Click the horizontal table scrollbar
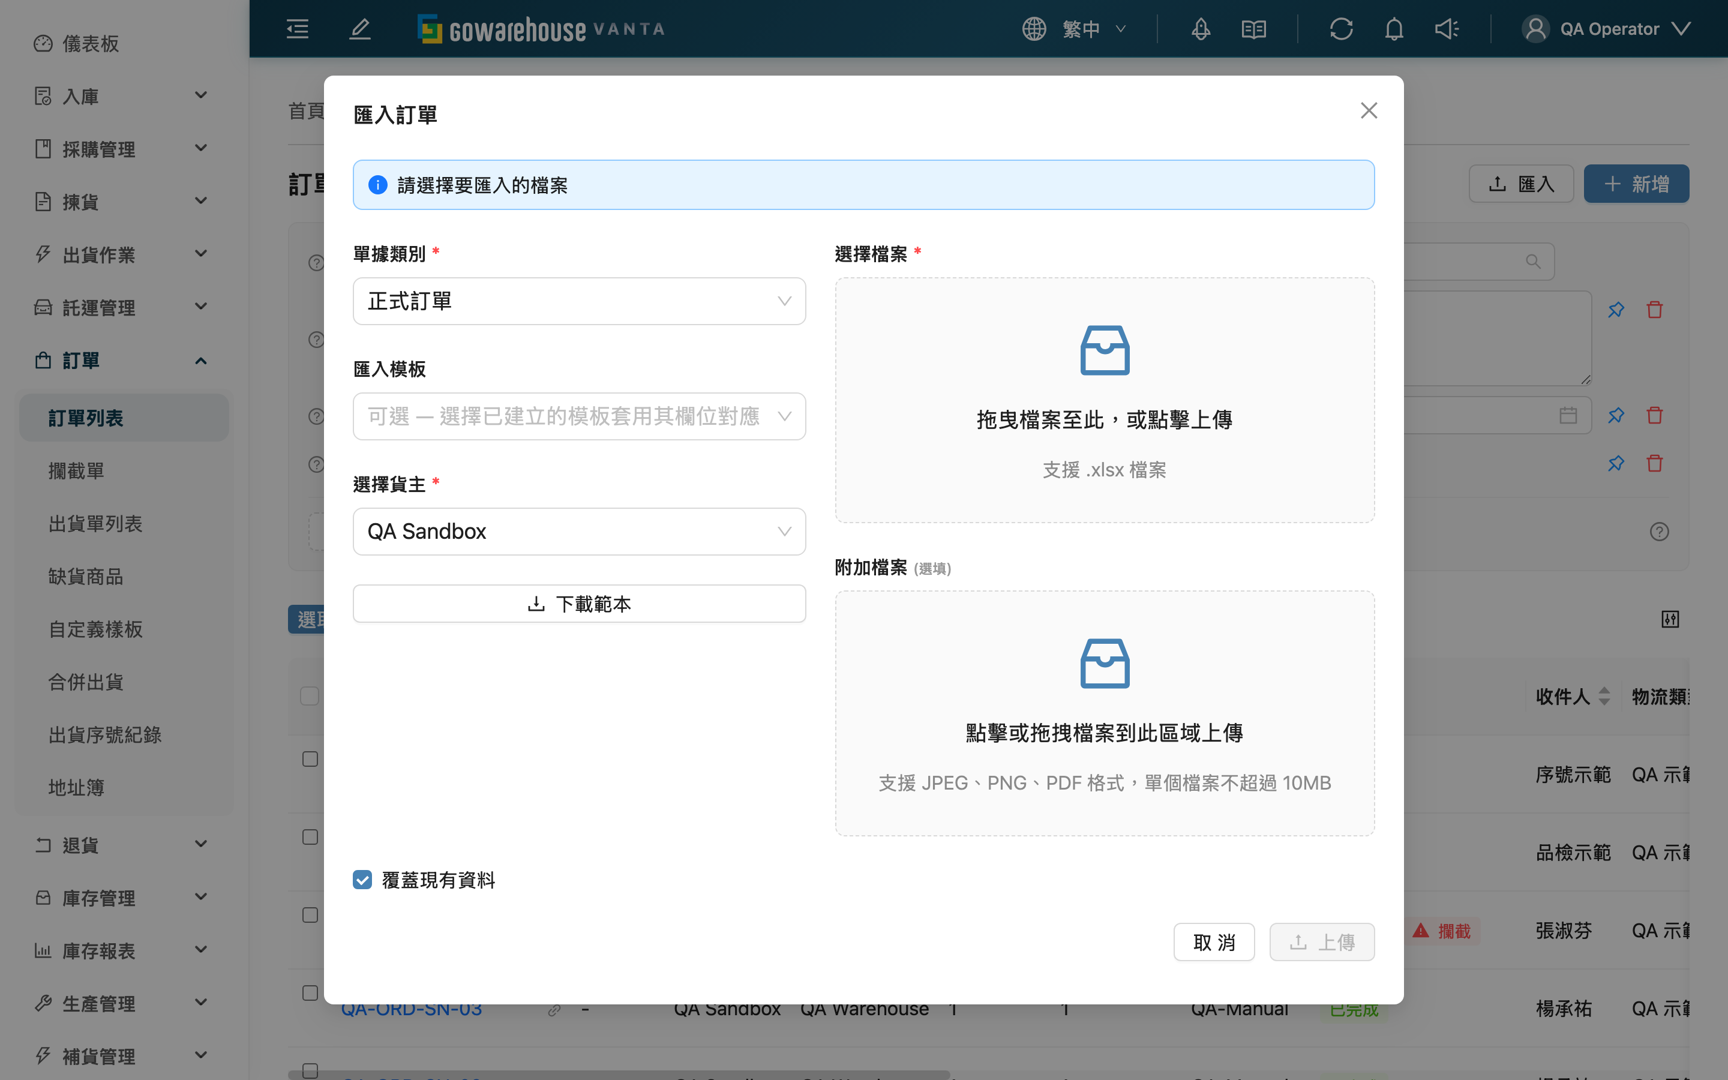The height and width of the screenshot is (1080, 1728). coord(619,1074)
